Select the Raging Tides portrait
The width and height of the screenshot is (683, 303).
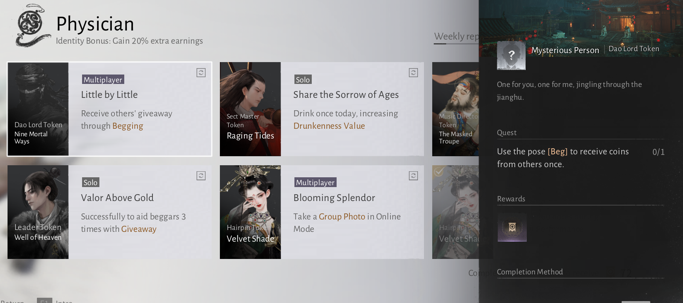click(x=250, y=109)
